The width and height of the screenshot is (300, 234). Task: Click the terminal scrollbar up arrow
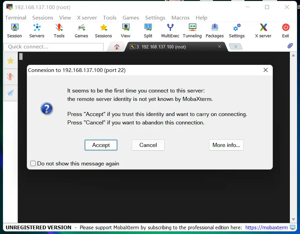click(x=293, y=55)
